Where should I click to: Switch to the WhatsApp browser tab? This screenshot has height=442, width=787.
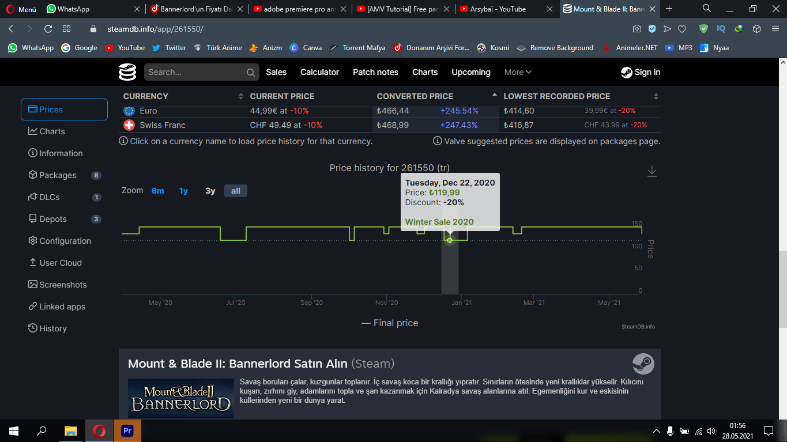pos(93,9)
